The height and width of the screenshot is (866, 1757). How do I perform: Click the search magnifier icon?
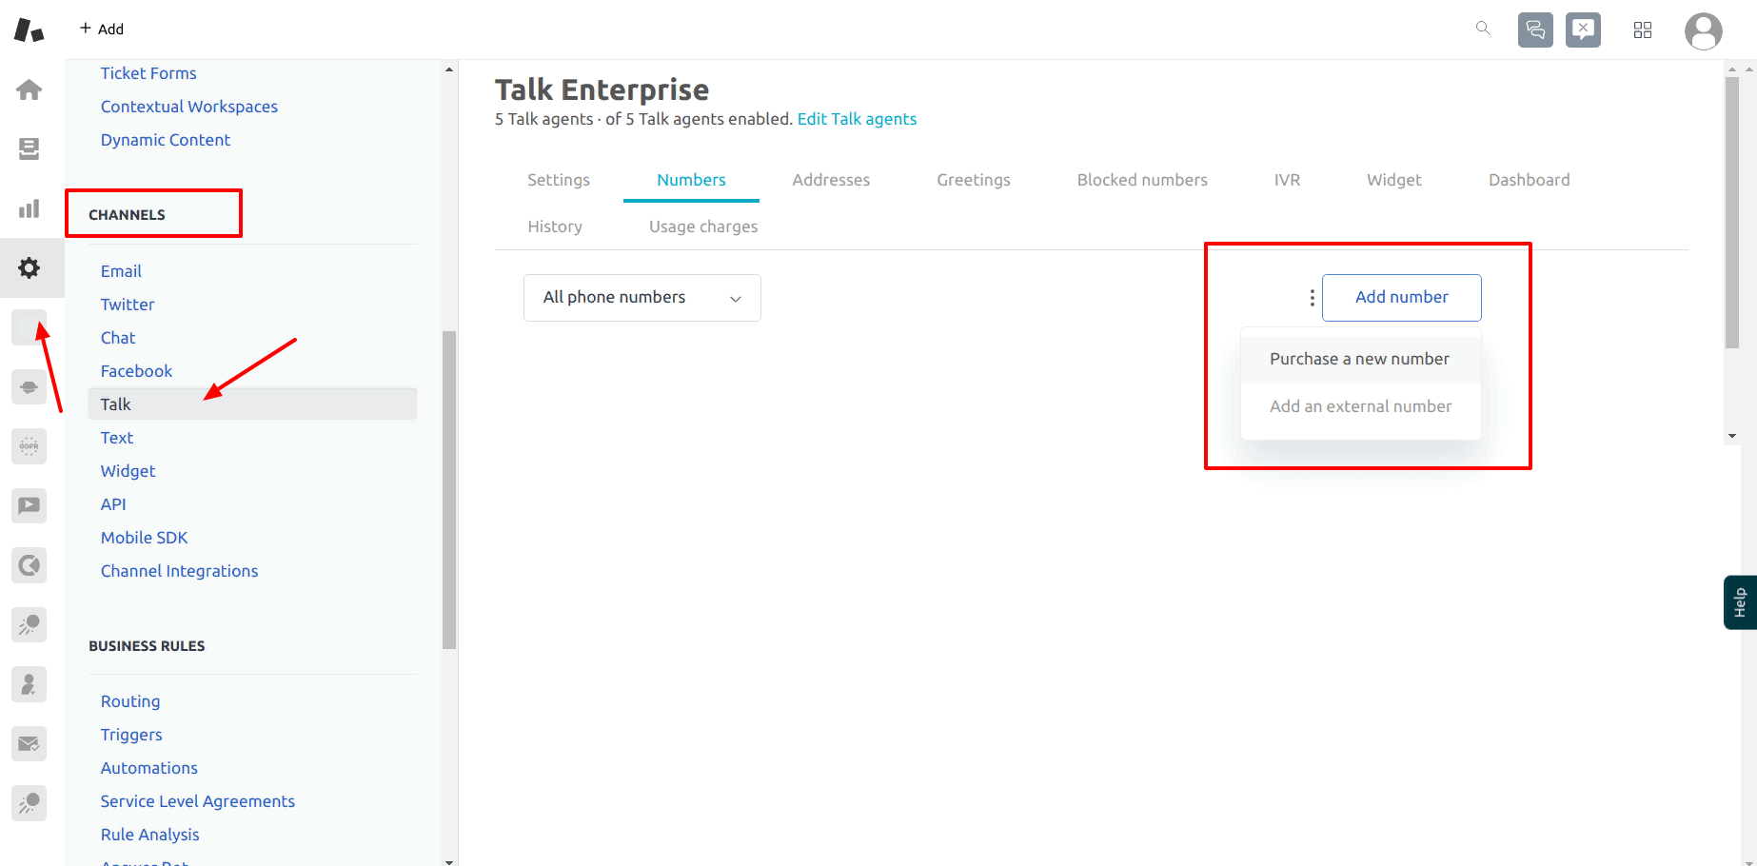[1483, 29]
